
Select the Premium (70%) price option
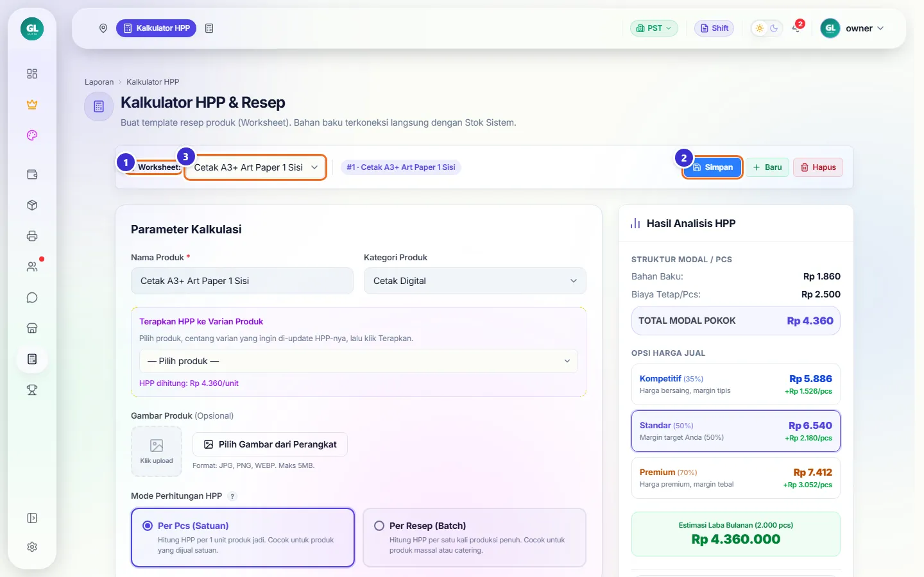point(736,478)
